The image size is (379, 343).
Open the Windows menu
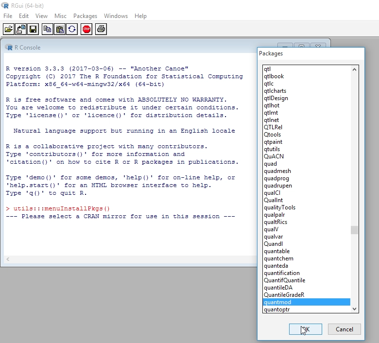click(x=116, y=16)
